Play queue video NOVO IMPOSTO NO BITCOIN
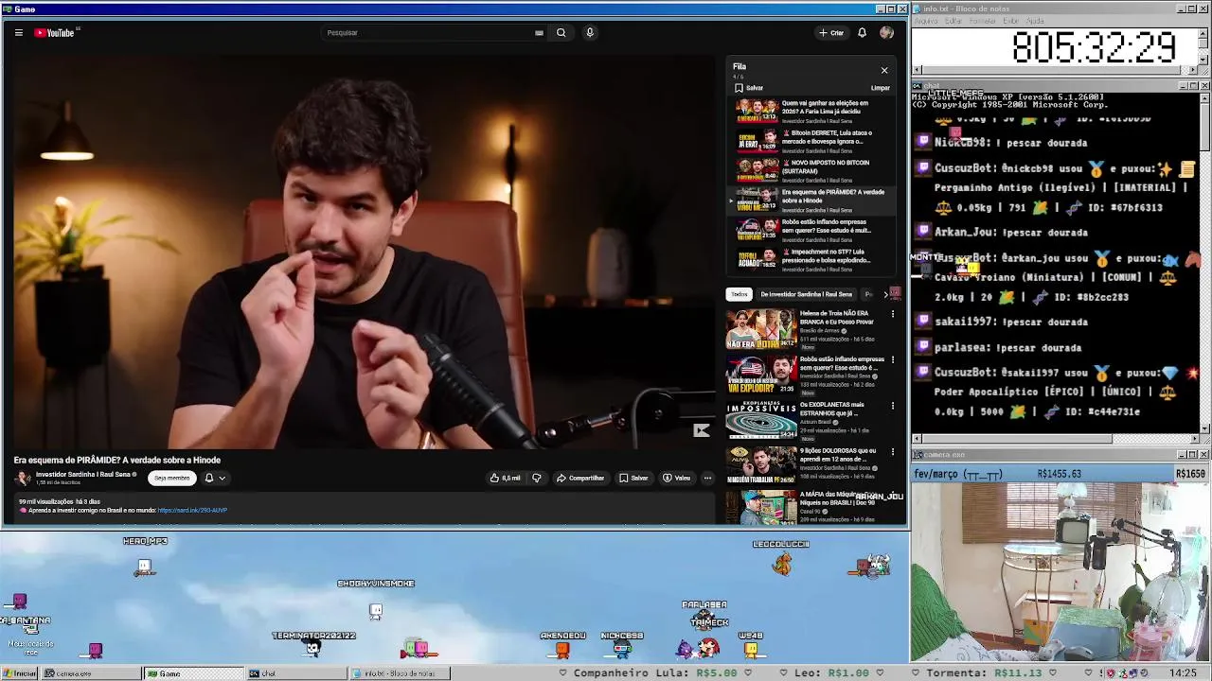1212x681 pixels. click(811, 170)
